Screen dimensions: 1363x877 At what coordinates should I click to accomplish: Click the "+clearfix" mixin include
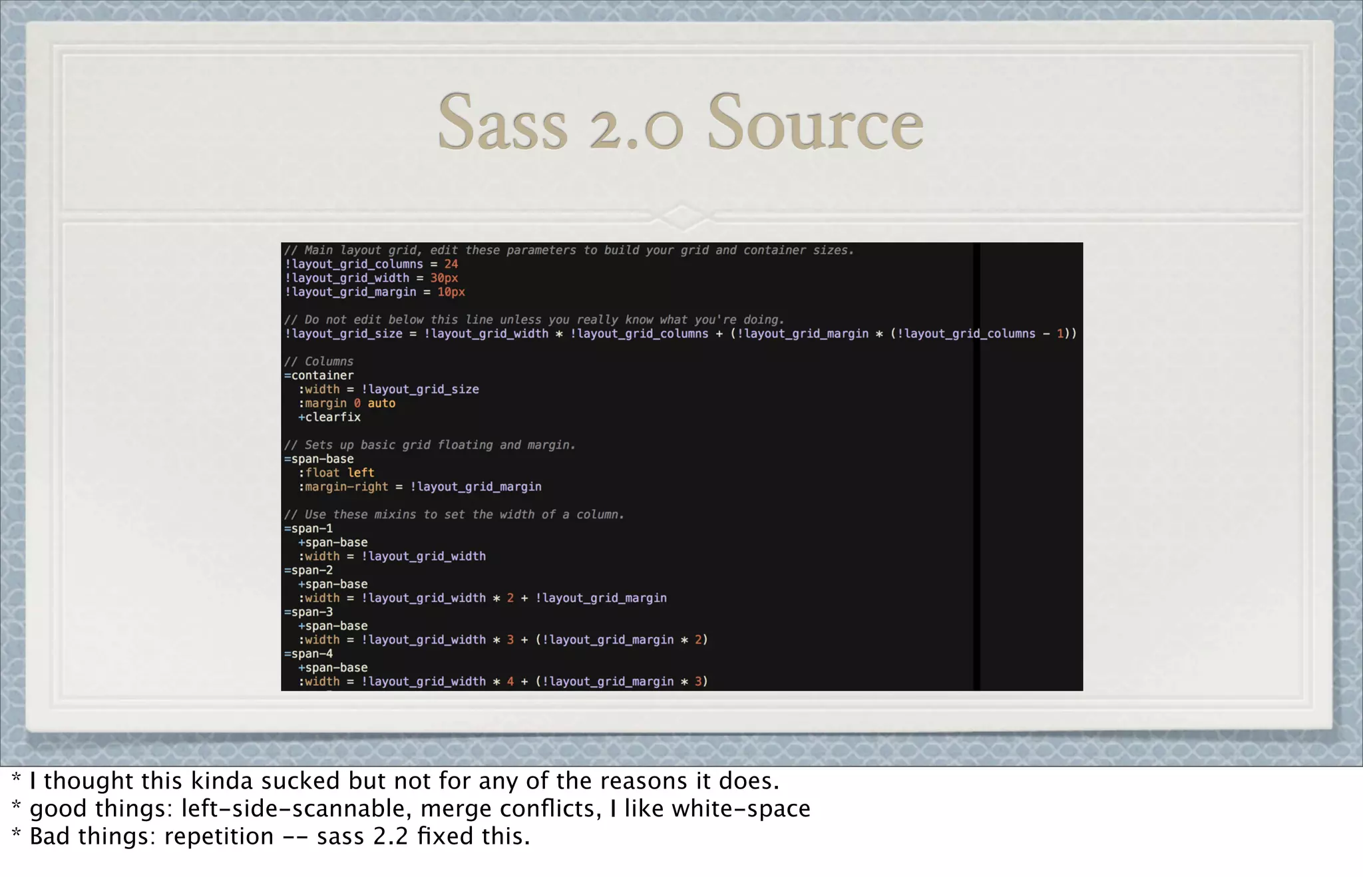pos(329,417)
